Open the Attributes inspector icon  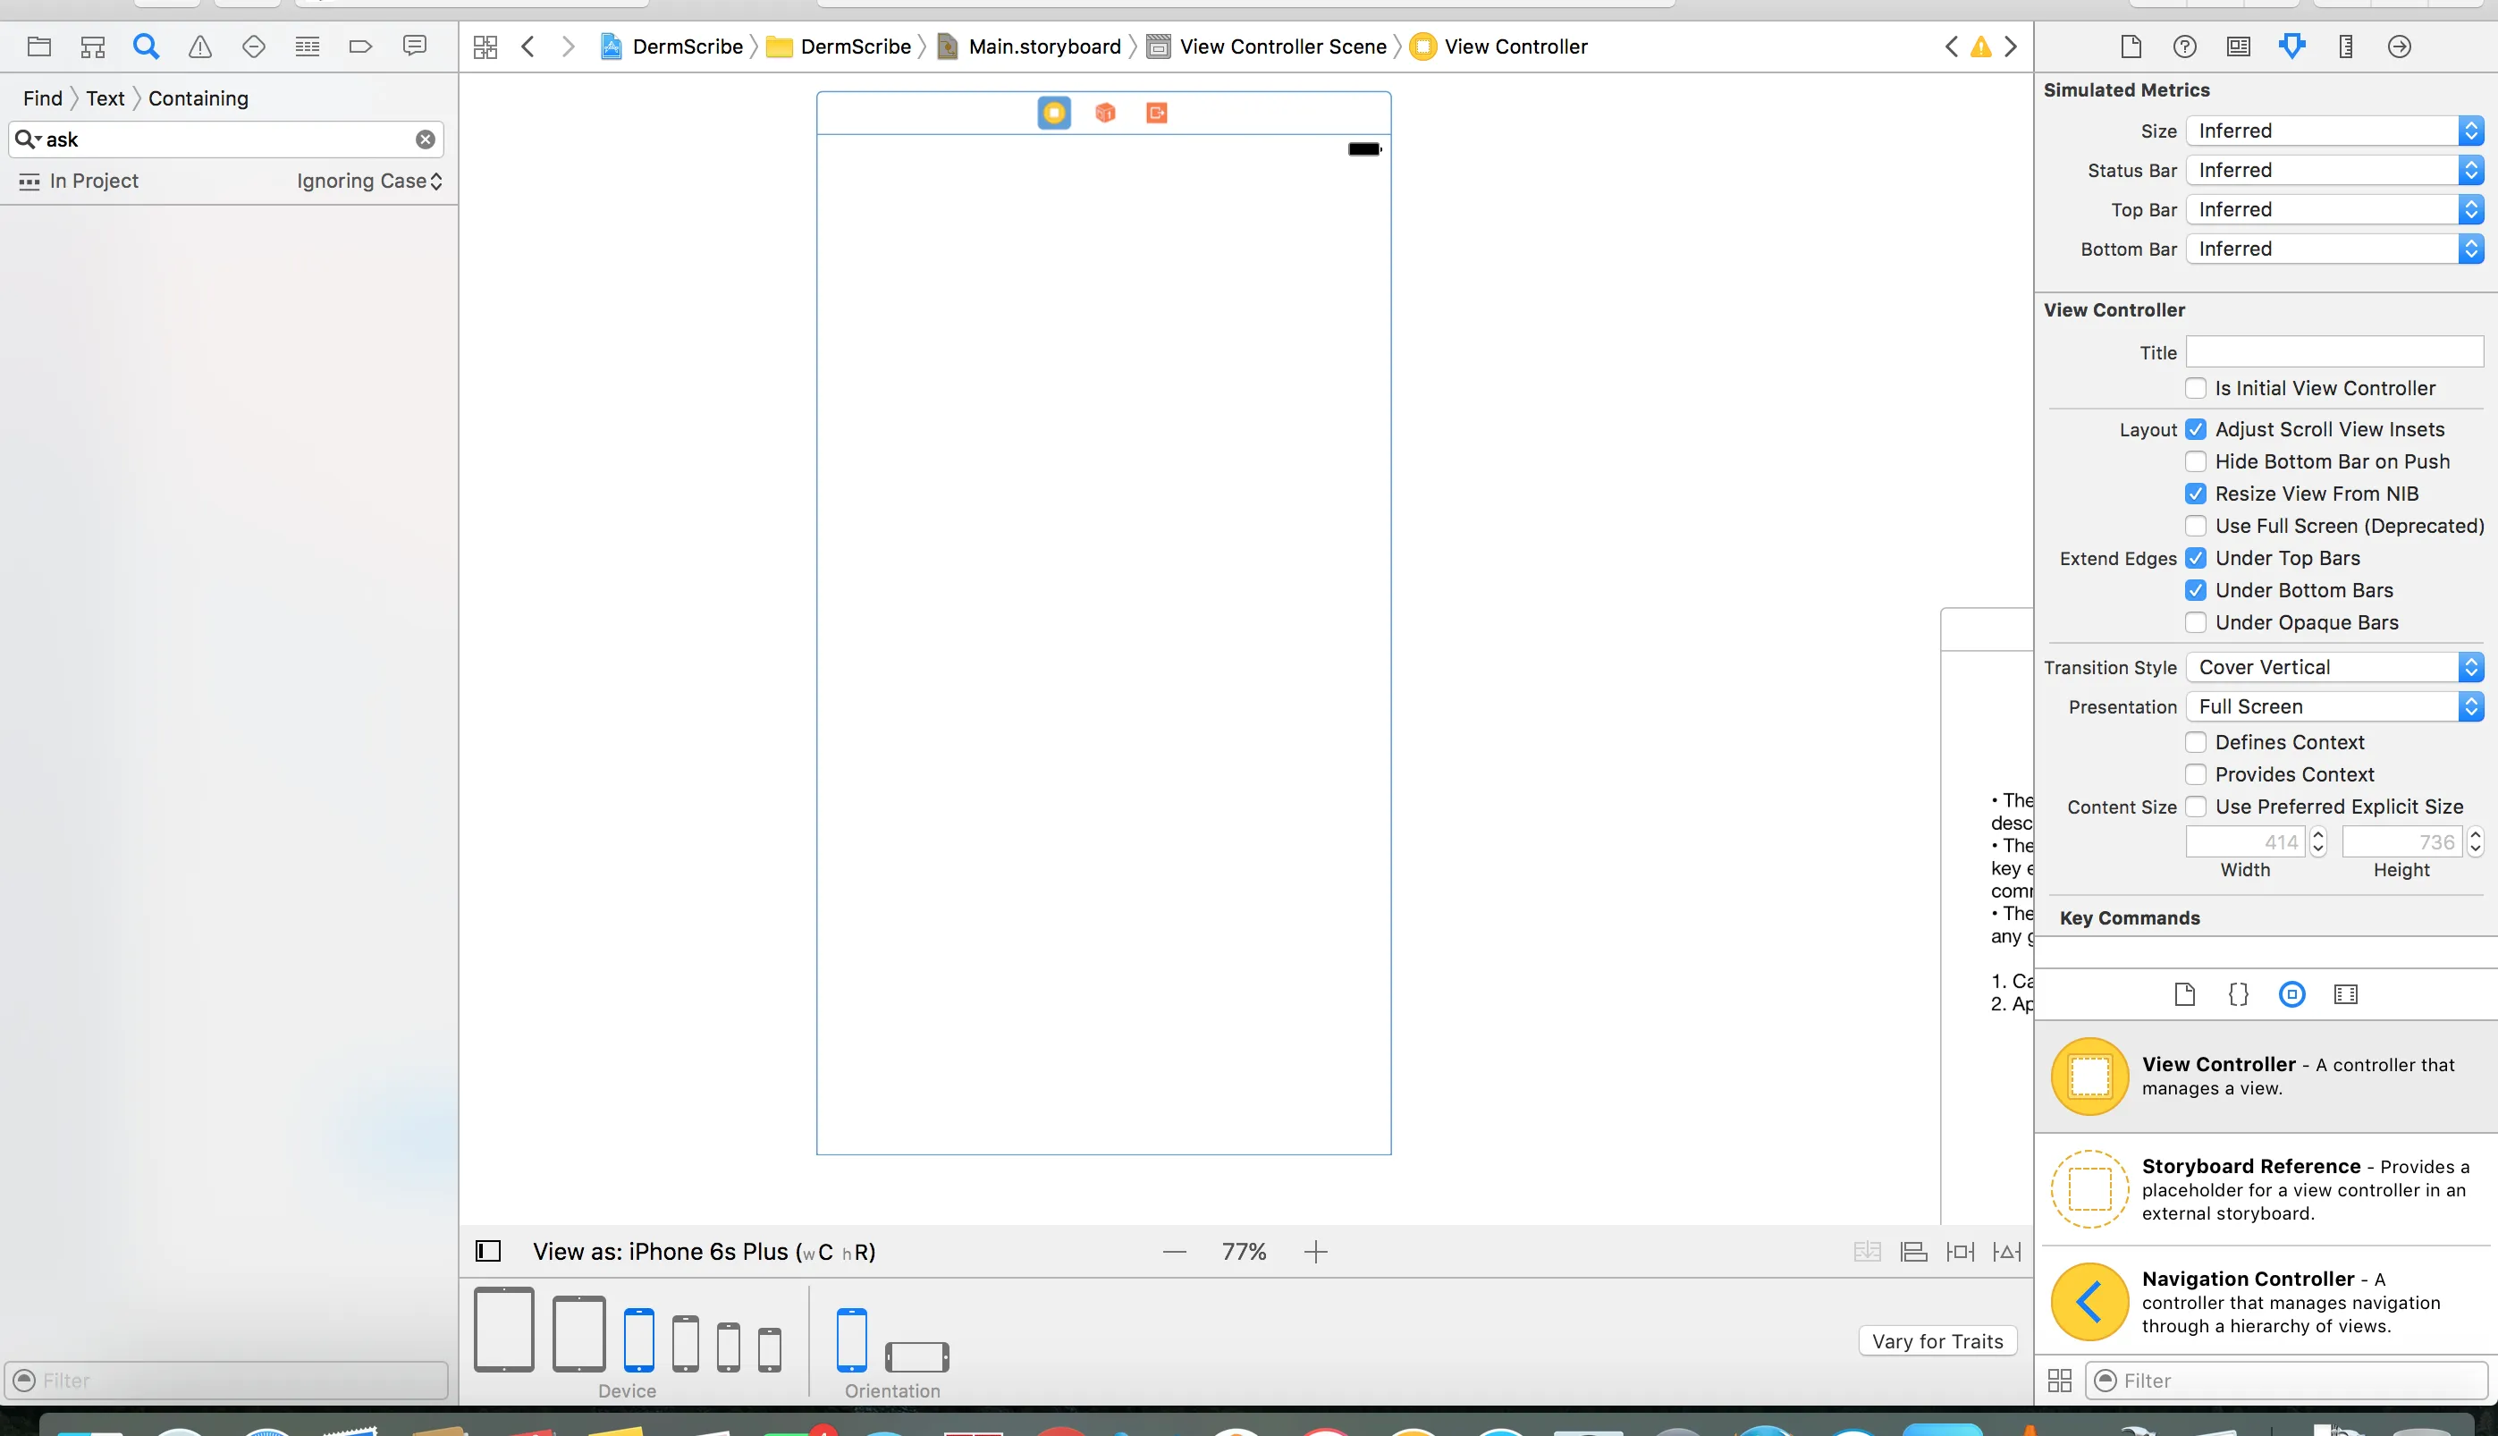[2291, 46]
